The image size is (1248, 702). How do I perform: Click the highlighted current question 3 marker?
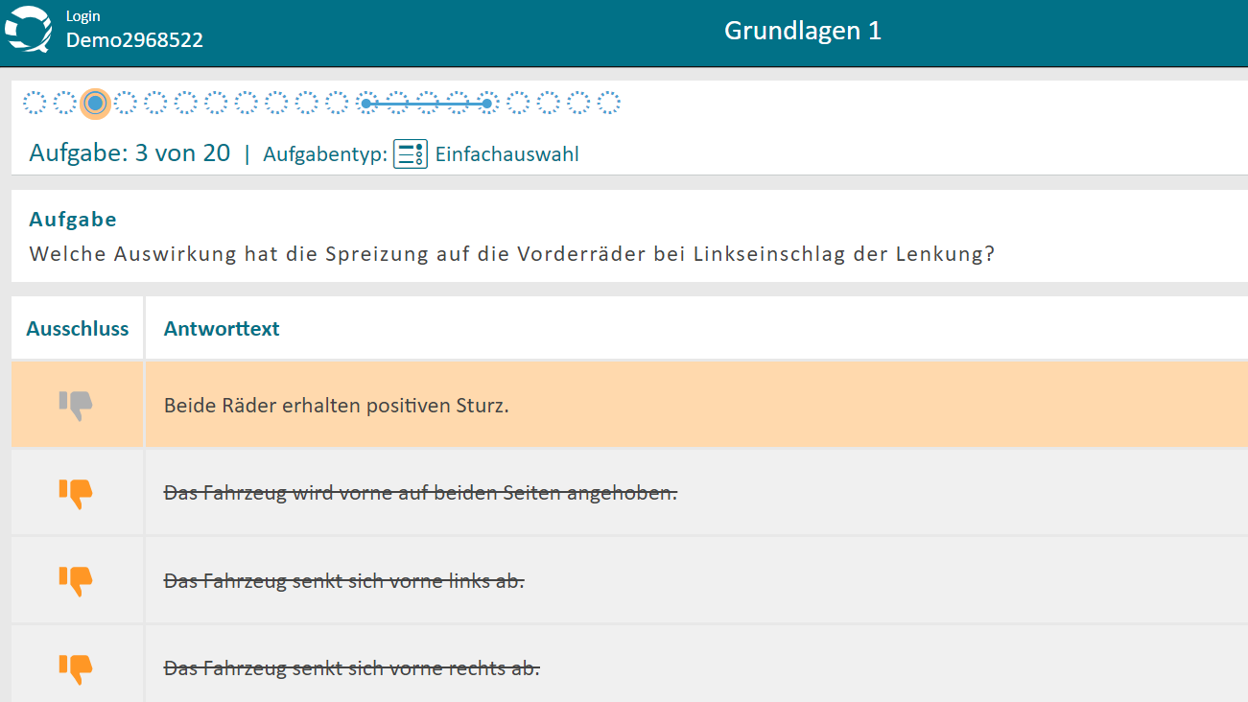pyautogui.click(x=95, y=103)
